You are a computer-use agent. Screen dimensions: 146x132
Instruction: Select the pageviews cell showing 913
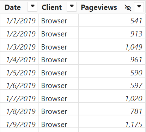[112, 33]
